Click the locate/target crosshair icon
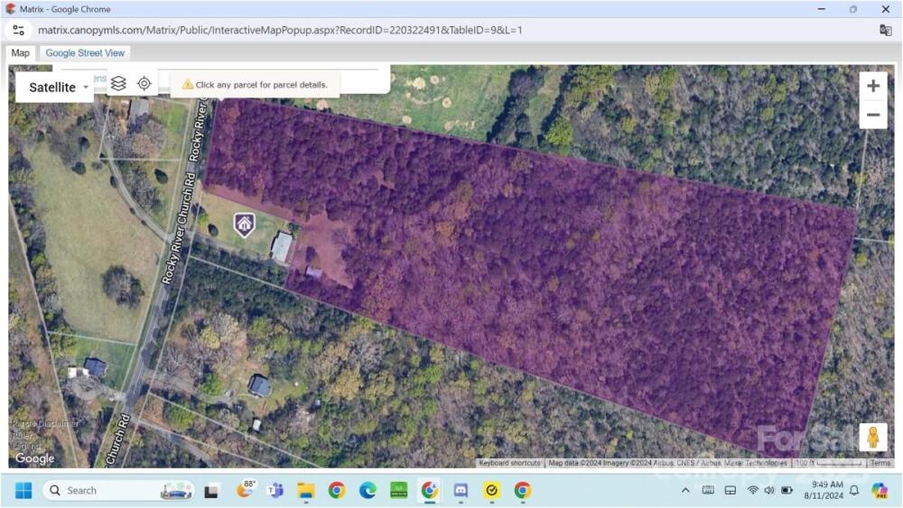Screen dimensions: 903x508 click(144, 84)
